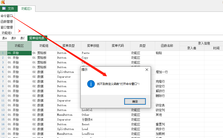Image resolution: width=223 pixels, height=138 pixels.
Task: Select the cell containing 粘贴
Action: (x=167, y=53)
